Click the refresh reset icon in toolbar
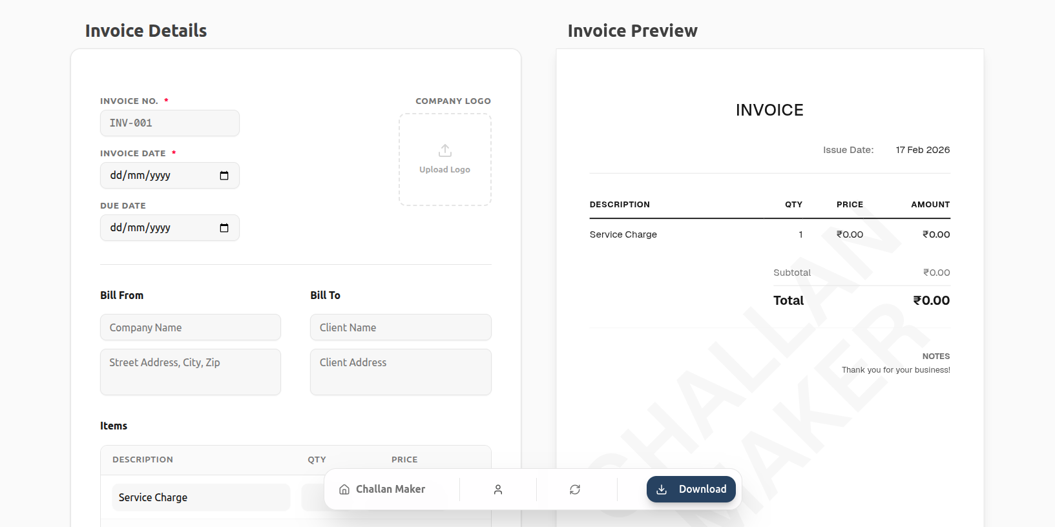 pyautogui.click(x=575, y=490)
